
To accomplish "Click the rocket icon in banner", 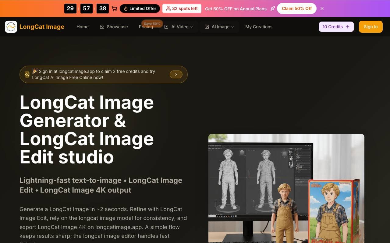I will 273,9.
